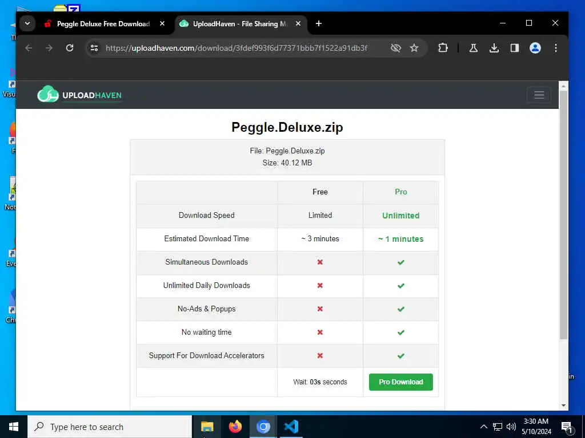Click red X in No waiting time row
The image size is (585, 438).
[320, 332]
